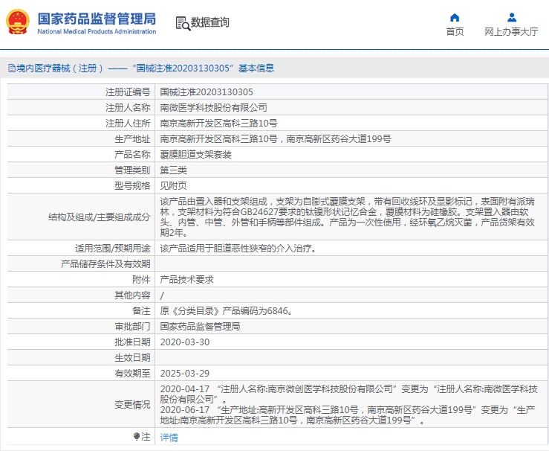
Task: Click 产品储存条件及有效期 label
Action: pyautogui.click(x=105, y=263)
